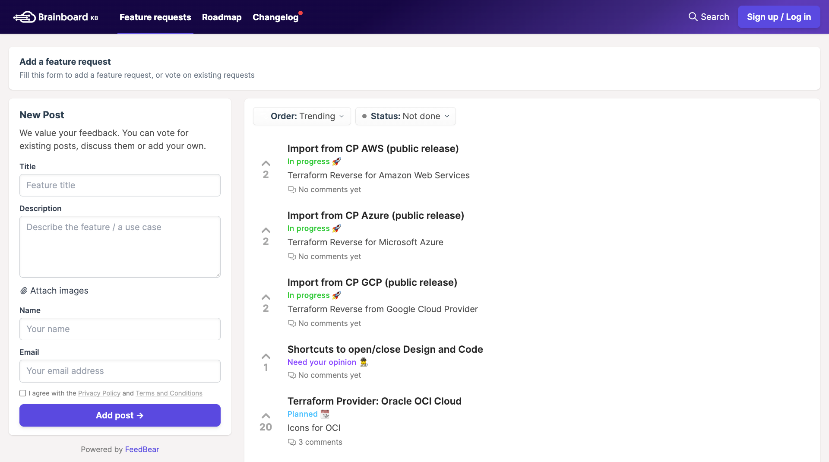This screenshot has width=829, height=462.
Task: Expand sorting options via the Trending chevron
Action: pyautogui.click(x=341, y=116)
